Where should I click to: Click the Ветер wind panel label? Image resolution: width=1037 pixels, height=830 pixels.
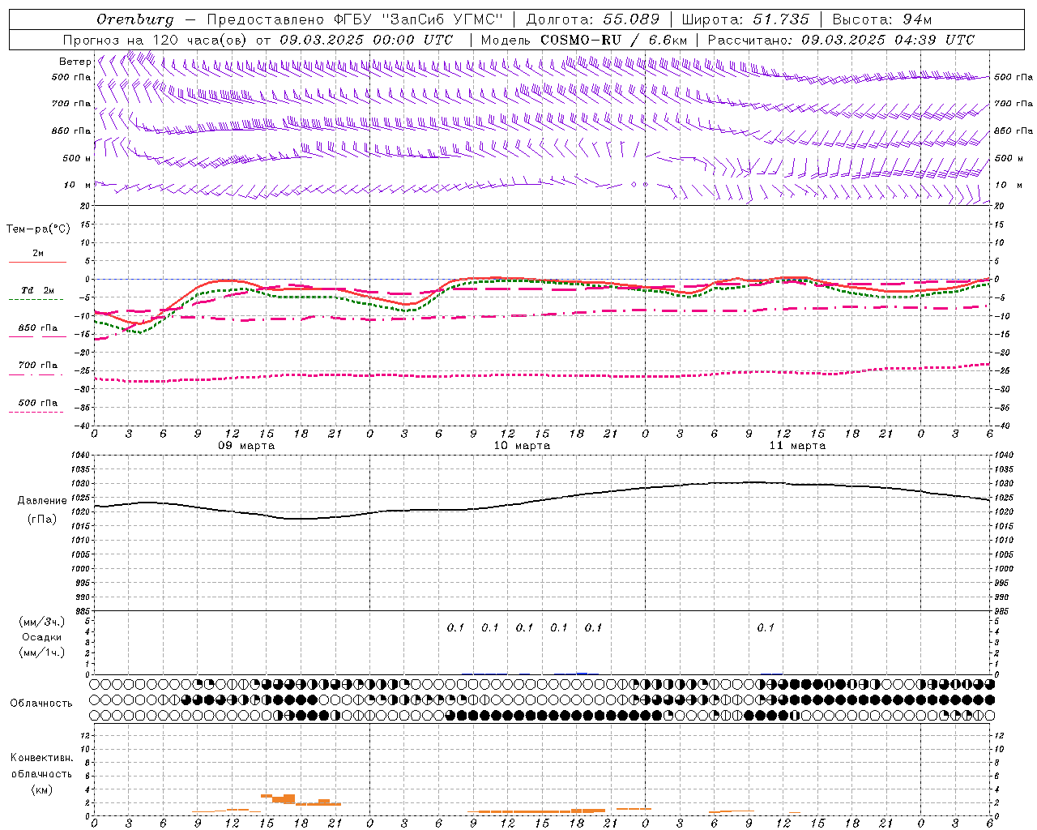[75, 62]
